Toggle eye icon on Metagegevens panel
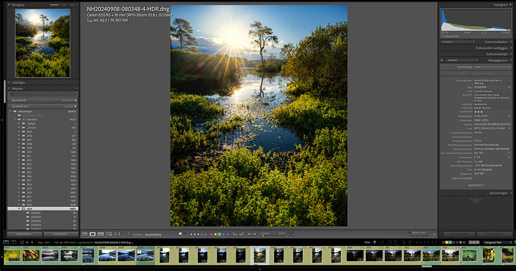 pos(442,60)
